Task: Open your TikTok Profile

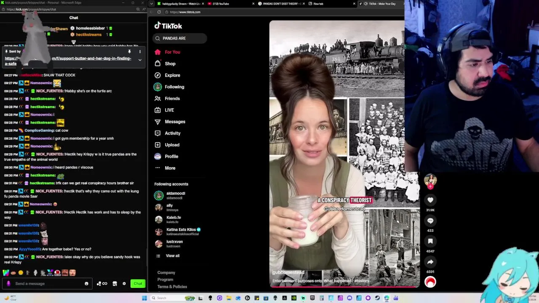Action: (x=171, y=156)
